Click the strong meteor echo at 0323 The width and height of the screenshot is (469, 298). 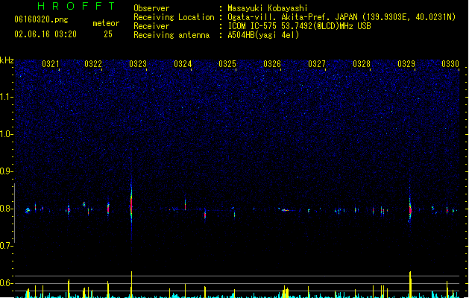click(x=131, y=205)
